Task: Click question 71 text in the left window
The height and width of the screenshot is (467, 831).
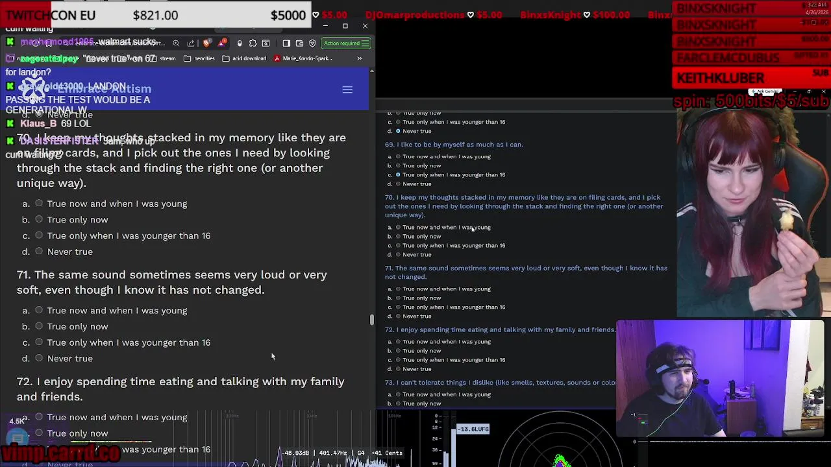Action: (172, 282)
